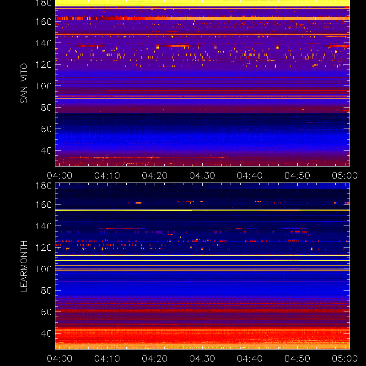Select the 100 tick label on Learmonth plot
The height and width of the screenshot is (366, 366).
click(x=43, y=269)
